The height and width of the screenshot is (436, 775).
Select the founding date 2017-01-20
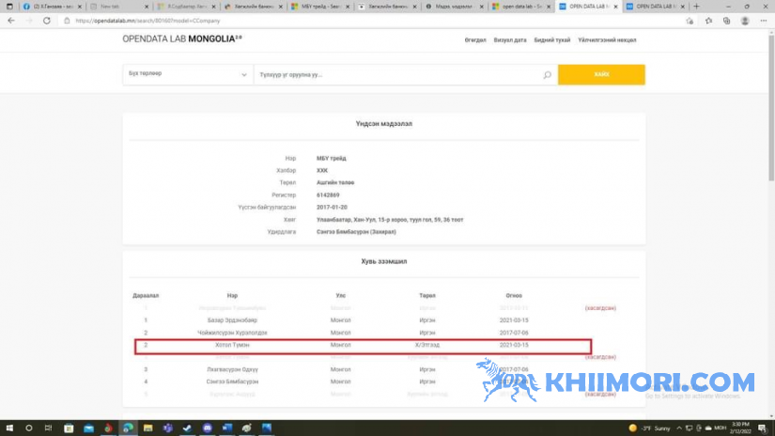[x=332, y=208]
